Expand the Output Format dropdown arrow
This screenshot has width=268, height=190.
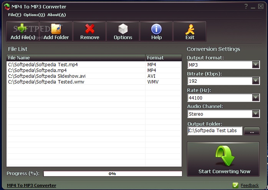[256, 65]
